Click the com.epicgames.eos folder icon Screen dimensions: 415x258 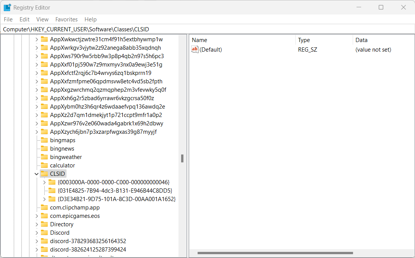[x=44, y=216]
